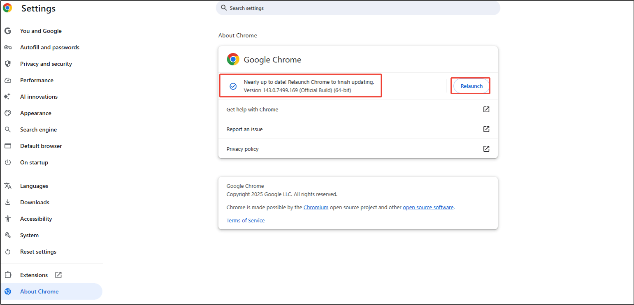Image resolution: width=634 pixels, height=305 pixels.
Task: Click the Google Chrome logo in the About card
Action: point(233,59)
